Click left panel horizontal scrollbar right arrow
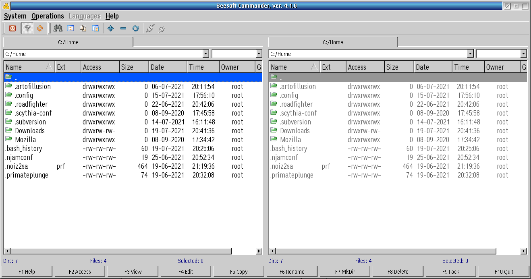This screenshot has width=531, height=279. point(259,251)
